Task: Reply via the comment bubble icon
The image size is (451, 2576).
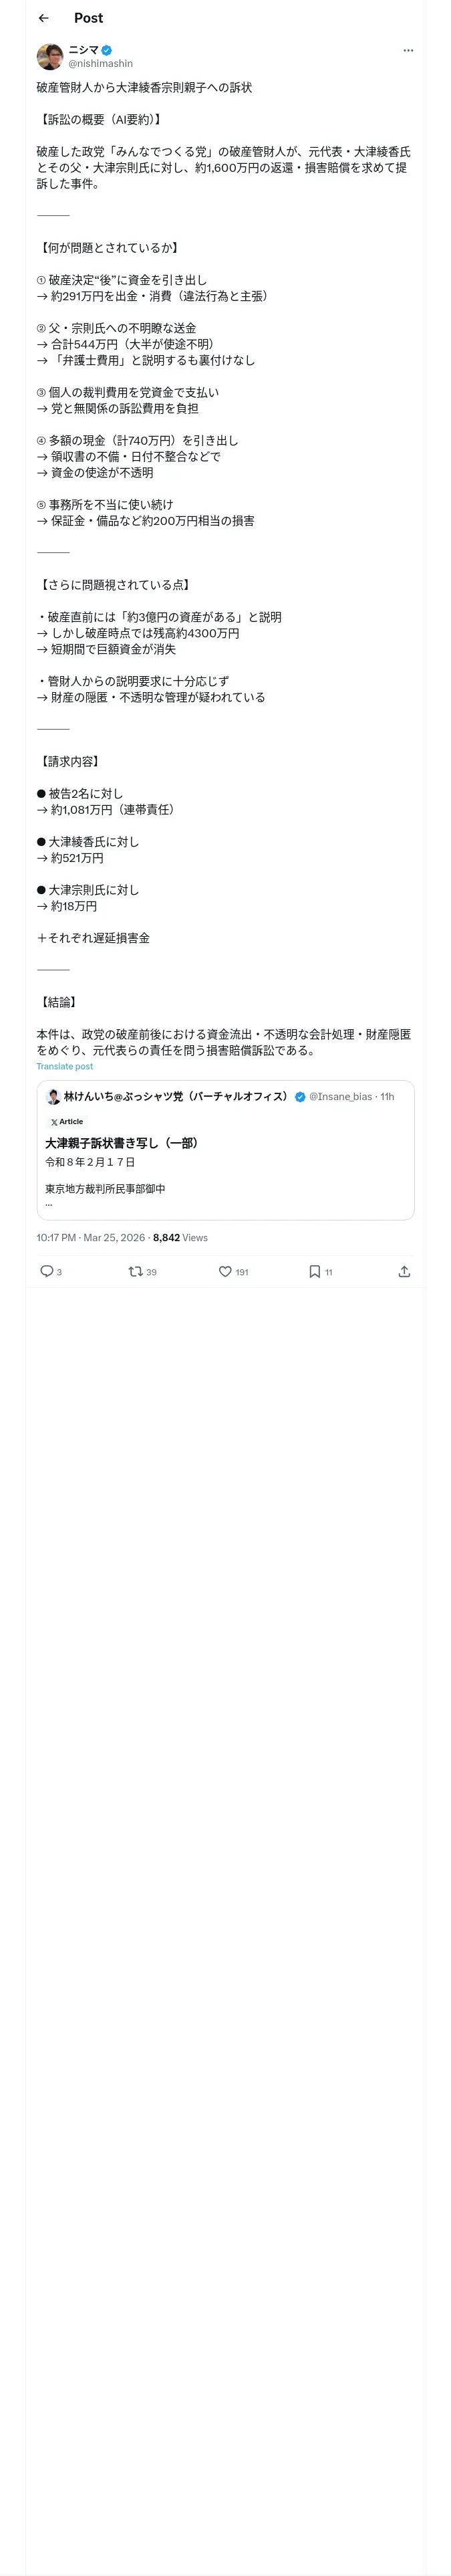Action: click(x=46, y=1271)
